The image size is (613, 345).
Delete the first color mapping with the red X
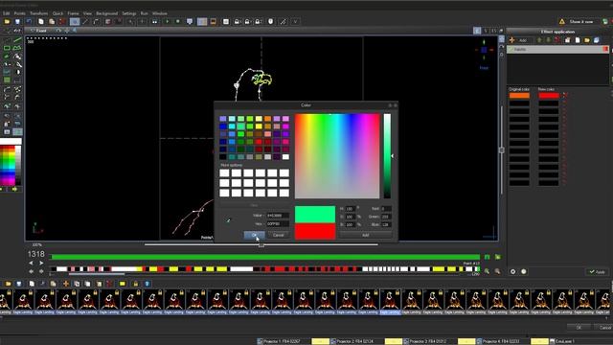[564, 95]
